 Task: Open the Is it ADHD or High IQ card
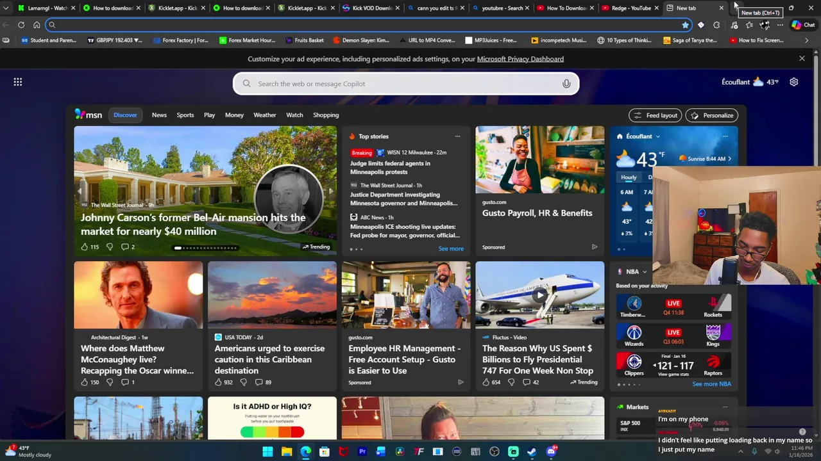tap(272, 418)
